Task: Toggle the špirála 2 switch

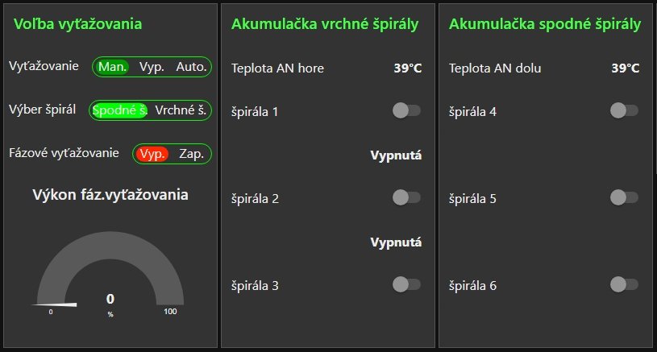Action: [406, 197]
